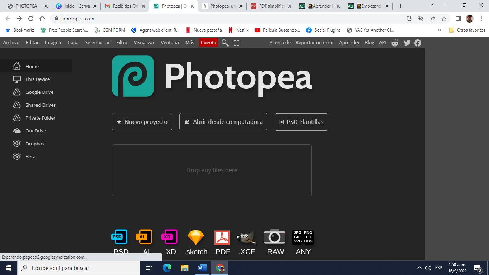Screen dimensions: 489x275
Task: Open the Ventana menu
Action: [170, 42]
